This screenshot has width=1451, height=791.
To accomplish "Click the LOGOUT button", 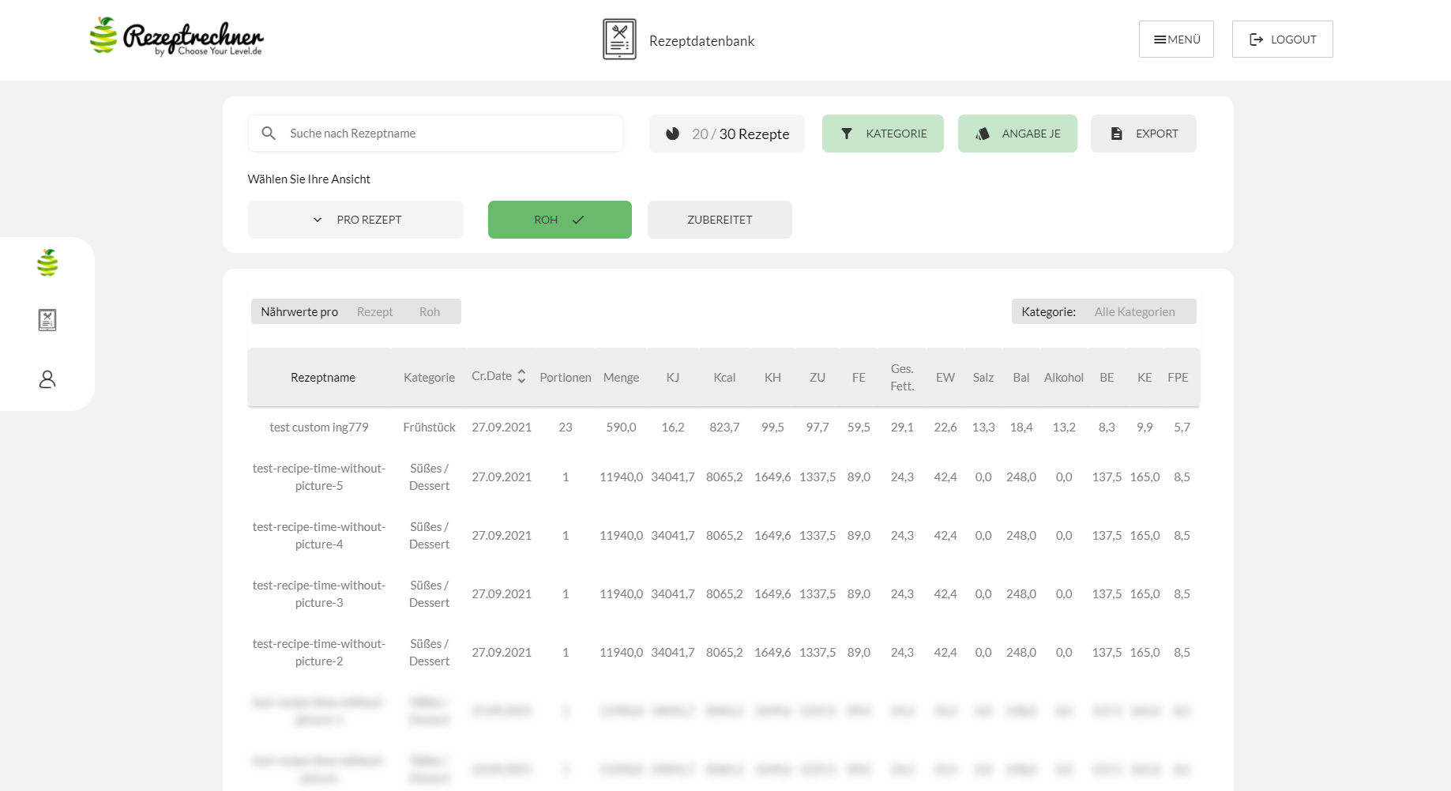I will tap(1282, 40).
